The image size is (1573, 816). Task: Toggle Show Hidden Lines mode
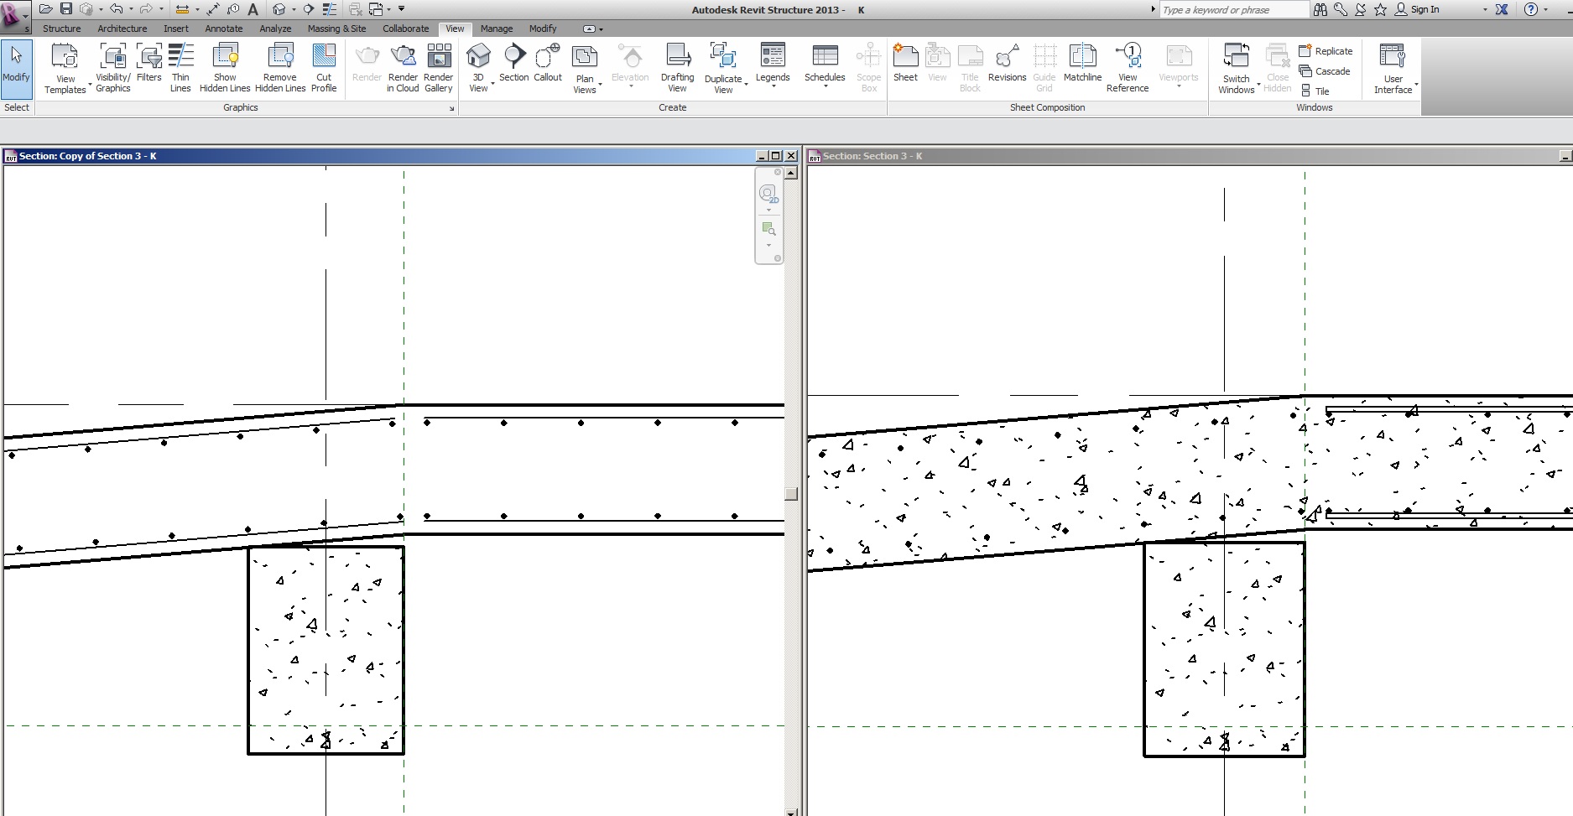click(x=224, y=67)
